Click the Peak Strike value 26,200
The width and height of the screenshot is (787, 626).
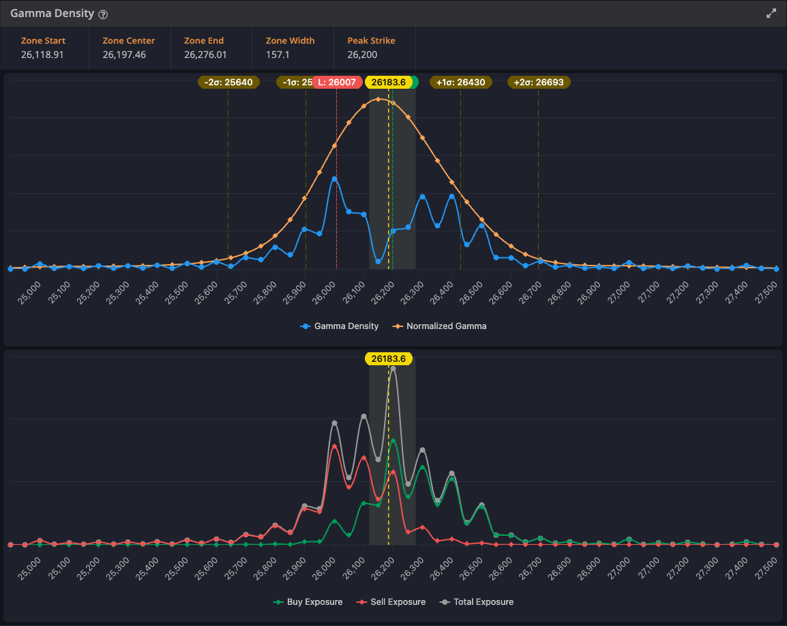tap(362, 55)
